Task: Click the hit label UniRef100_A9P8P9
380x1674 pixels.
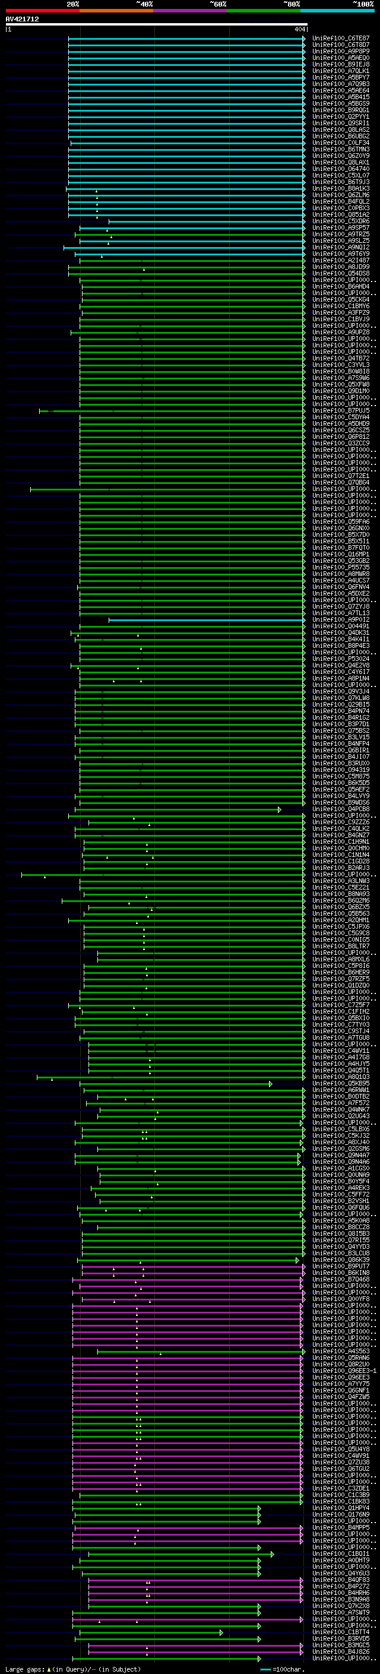Action: click(x=341, y=51)
